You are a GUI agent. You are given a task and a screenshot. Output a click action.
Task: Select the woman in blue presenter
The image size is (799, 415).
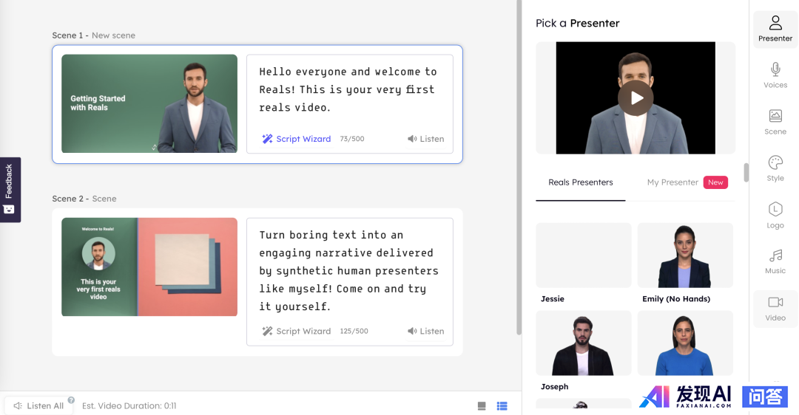[x=685, y=343]
